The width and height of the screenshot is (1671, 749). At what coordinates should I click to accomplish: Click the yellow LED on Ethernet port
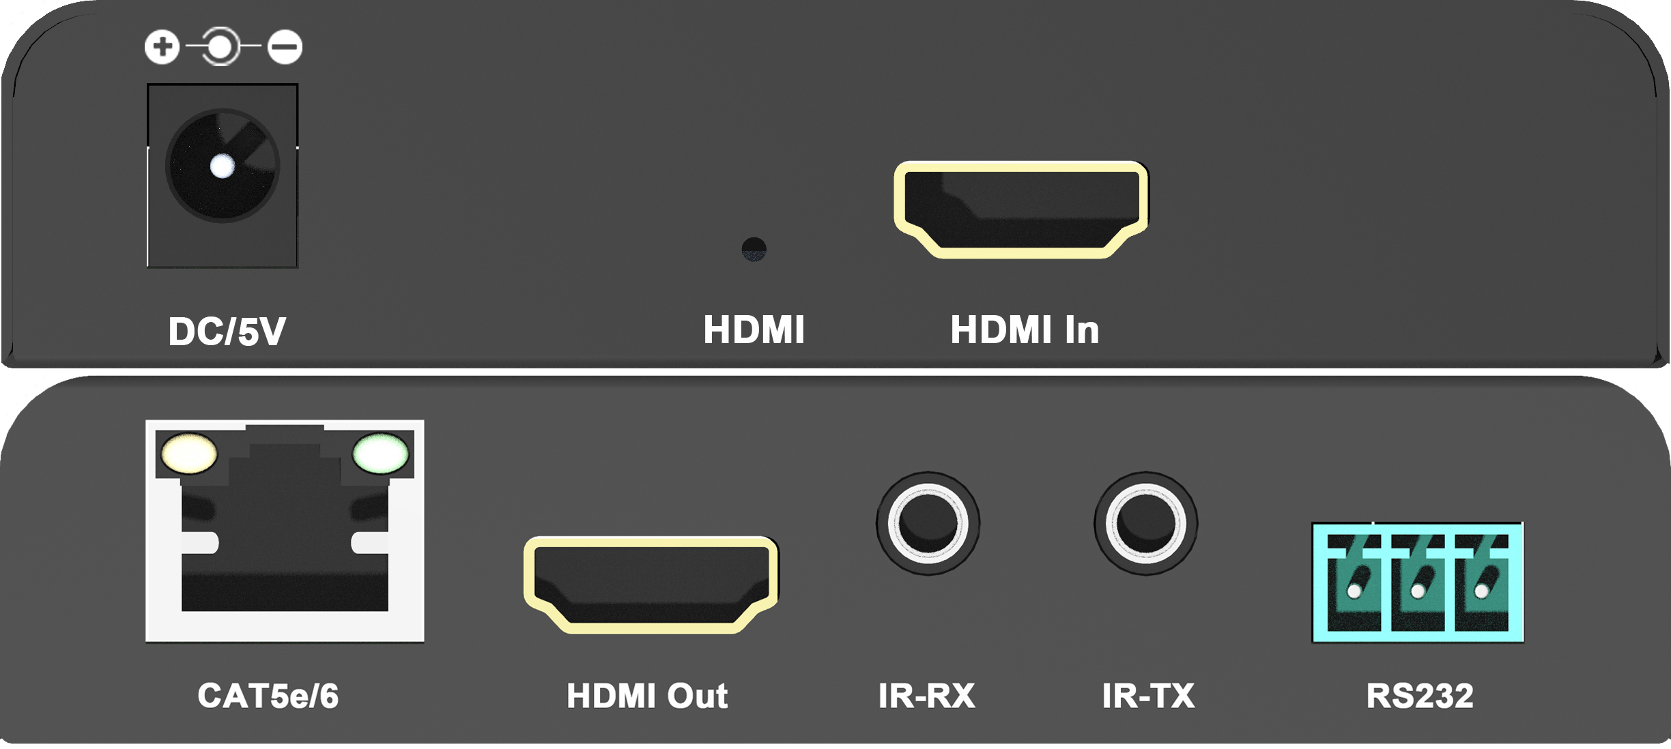(189, 453)
